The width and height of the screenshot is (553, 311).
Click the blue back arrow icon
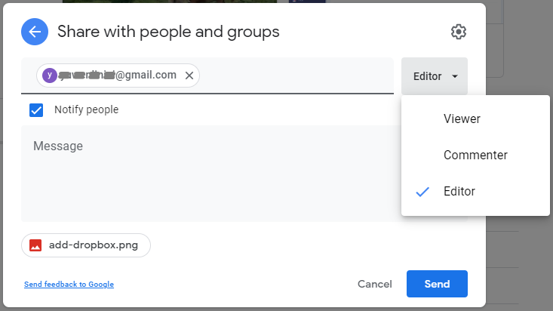[x=35, y=32]
